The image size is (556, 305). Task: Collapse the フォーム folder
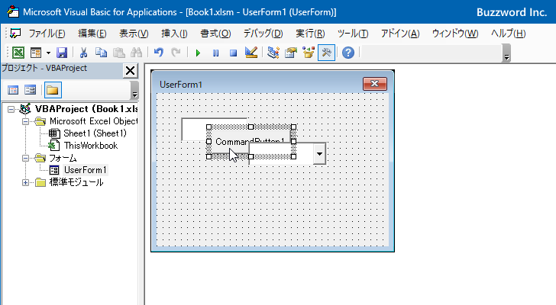click(x=25, y=158)
